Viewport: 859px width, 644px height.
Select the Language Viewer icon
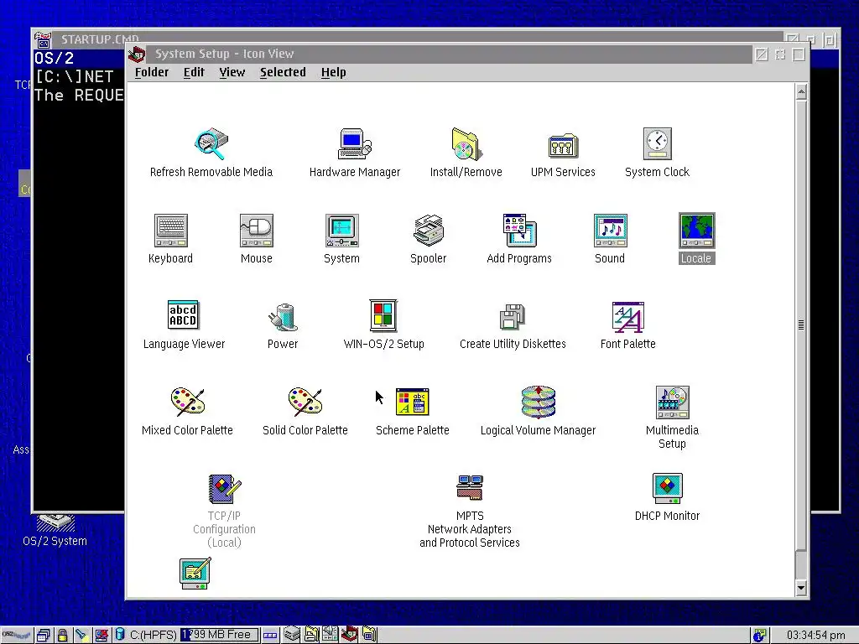183,315
